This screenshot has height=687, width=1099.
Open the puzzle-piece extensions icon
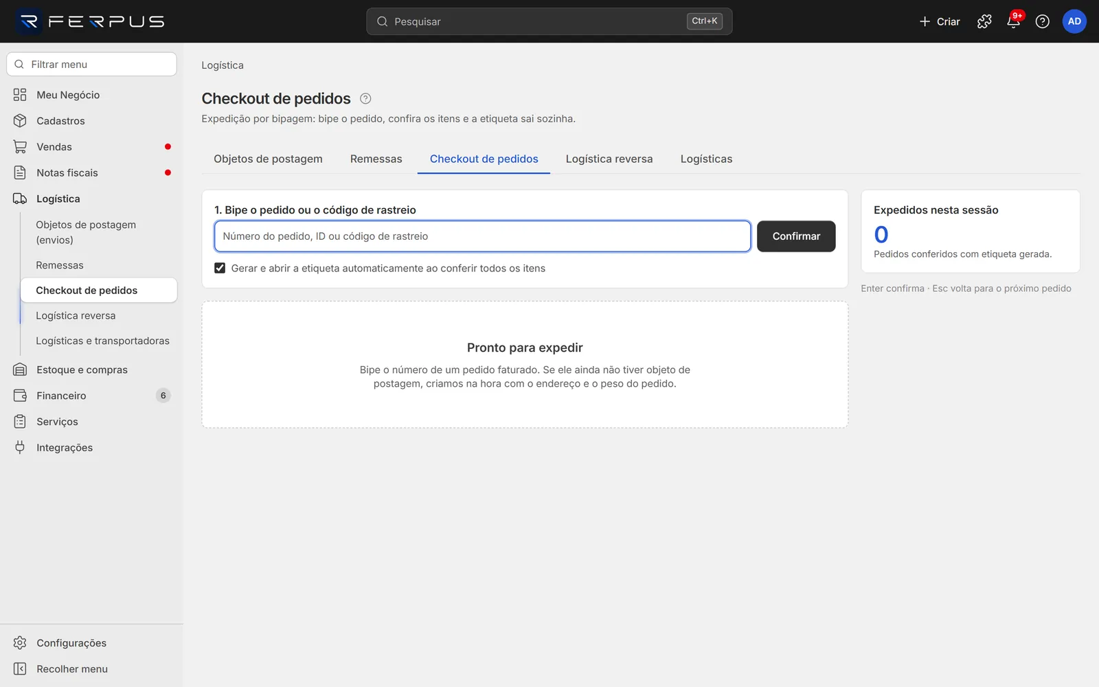(x=984, y=21)
